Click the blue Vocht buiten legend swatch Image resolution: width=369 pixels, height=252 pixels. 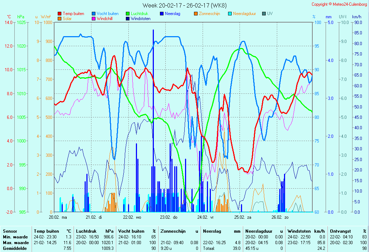94,14
